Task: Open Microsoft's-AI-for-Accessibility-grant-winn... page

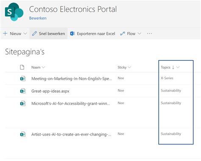Action: point(71,103)
